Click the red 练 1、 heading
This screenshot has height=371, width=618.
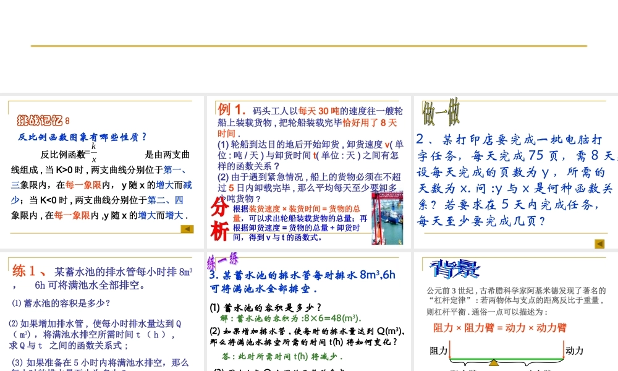pyautogui.click(x=29, y=271)
